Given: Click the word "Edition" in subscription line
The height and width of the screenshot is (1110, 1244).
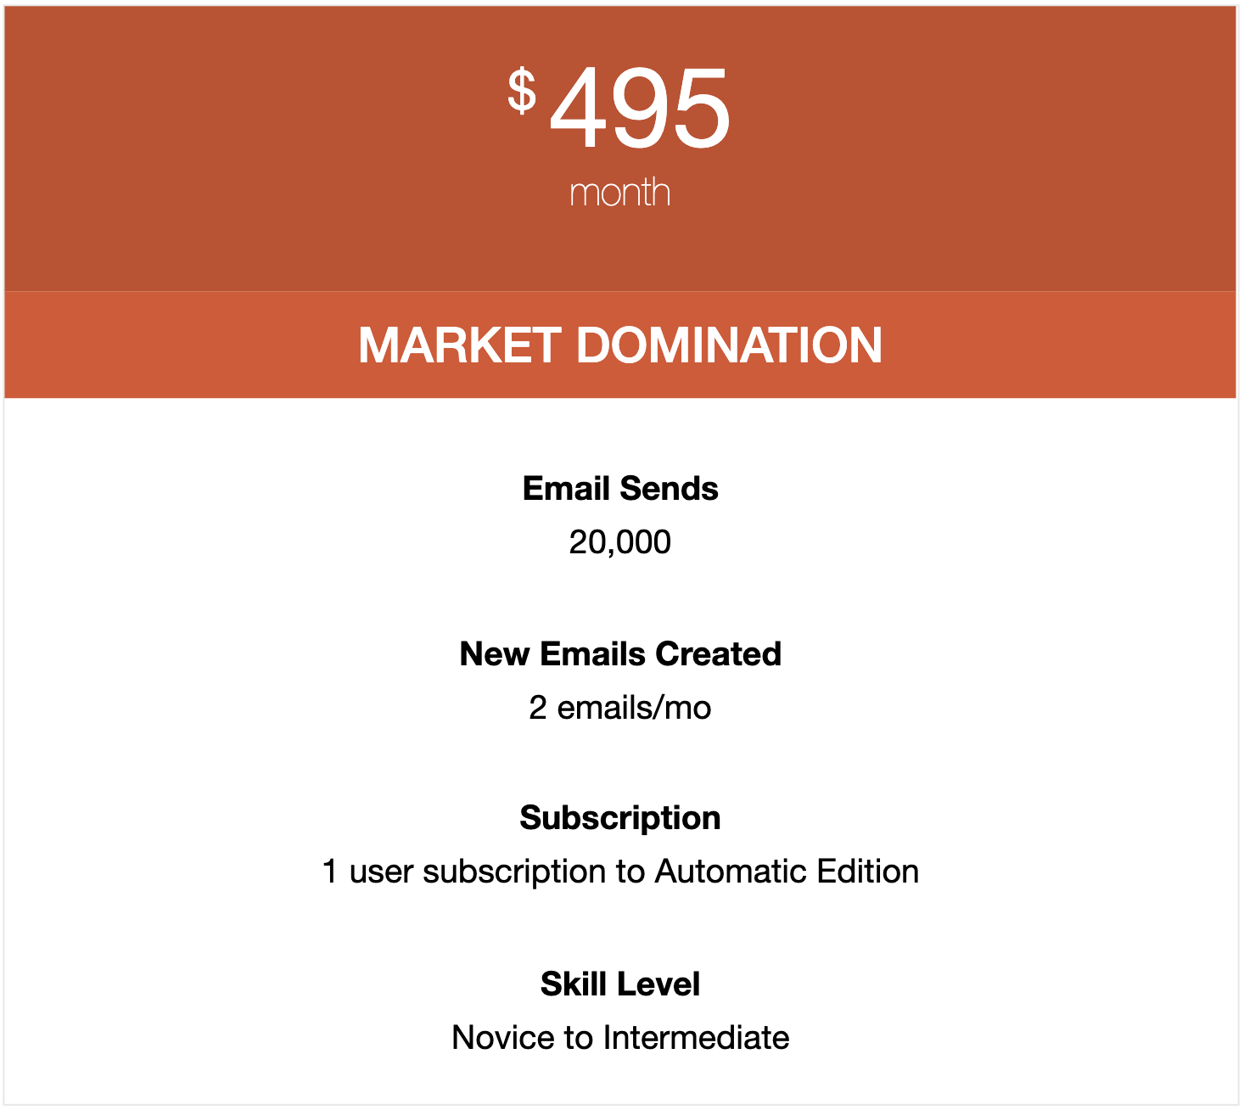Looking at the screenshot, I should (x=868, y=871).
